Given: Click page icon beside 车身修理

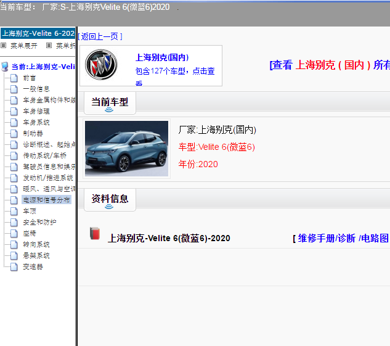Looking at the screenshot, I should point(14,111).
